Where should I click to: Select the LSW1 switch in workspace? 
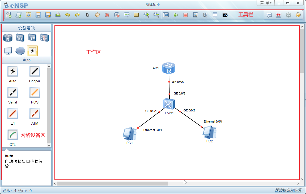point(169,104)
